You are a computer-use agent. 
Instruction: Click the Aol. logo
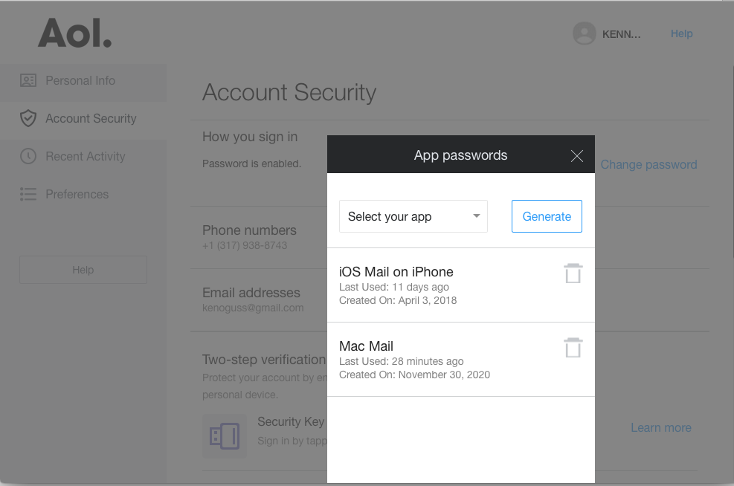75,33
